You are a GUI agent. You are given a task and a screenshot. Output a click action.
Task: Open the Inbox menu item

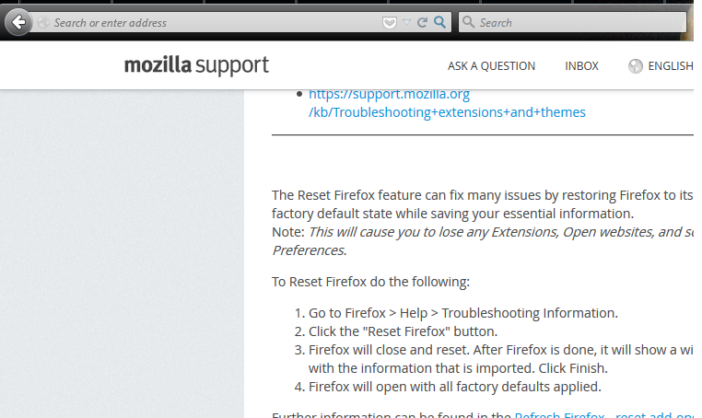[x=581, y=66]
